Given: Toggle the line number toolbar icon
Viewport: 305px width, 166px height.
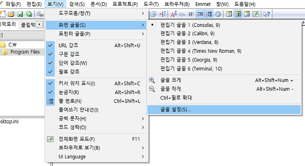Looking at the screenshot, I should [x=209, y=14].
